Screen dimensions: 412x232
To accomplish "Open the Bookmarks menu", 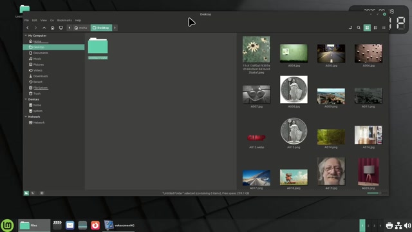I will (x=64, y=20).
